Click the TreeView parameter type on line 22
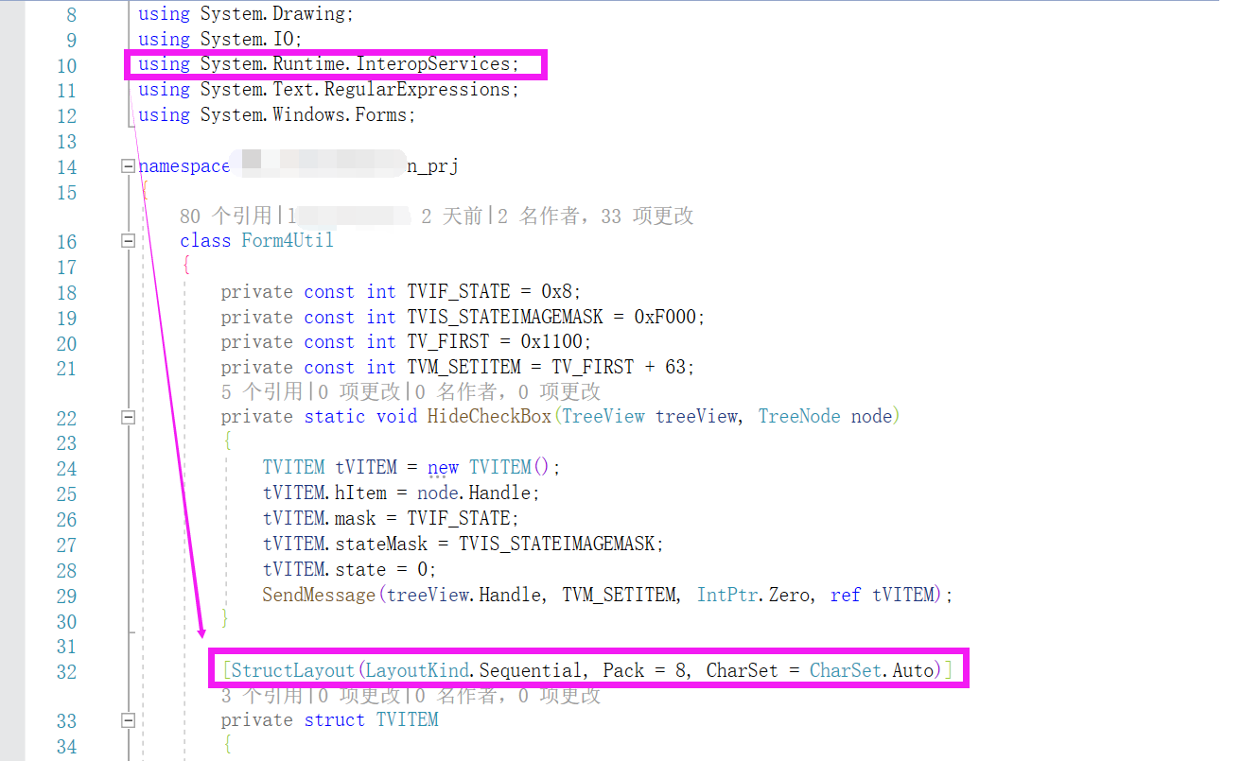The image size is (1259, 761). (x=603, y=416)
